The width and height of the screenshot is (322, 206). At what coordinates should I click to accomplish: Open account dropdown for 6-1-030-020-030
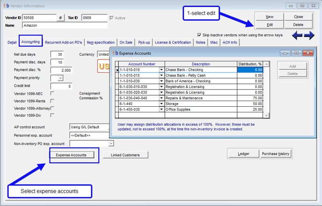click(161, 92)
